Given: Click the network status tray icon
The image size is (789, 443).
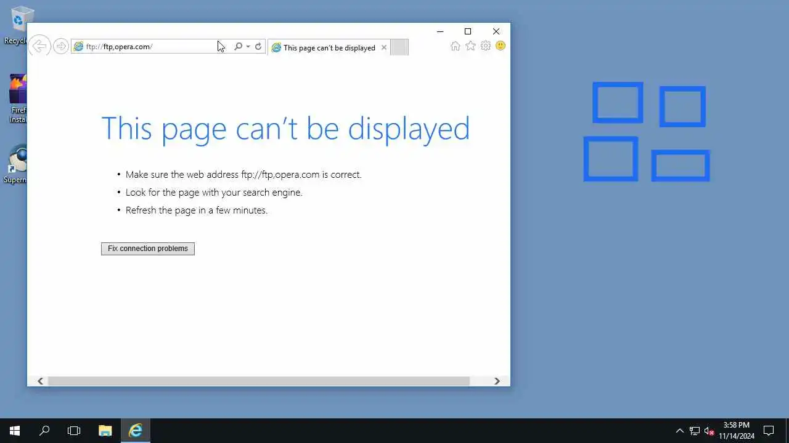Looking at the screenshot, I should (x=695, y=431).
